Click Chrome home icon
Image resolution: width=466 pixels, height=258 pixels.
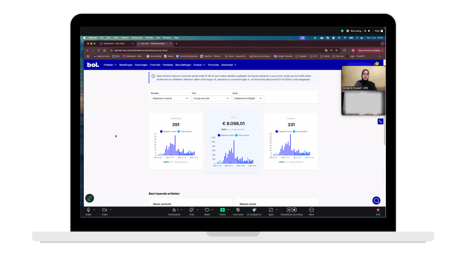(x=104, y=50)
